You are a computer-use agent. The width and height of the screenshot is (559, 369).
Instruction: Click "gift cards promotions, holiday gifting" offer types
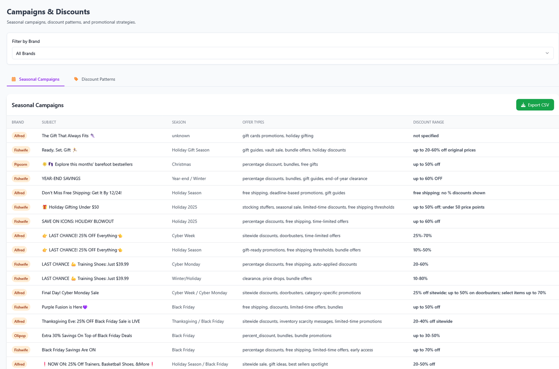(278, 136)
